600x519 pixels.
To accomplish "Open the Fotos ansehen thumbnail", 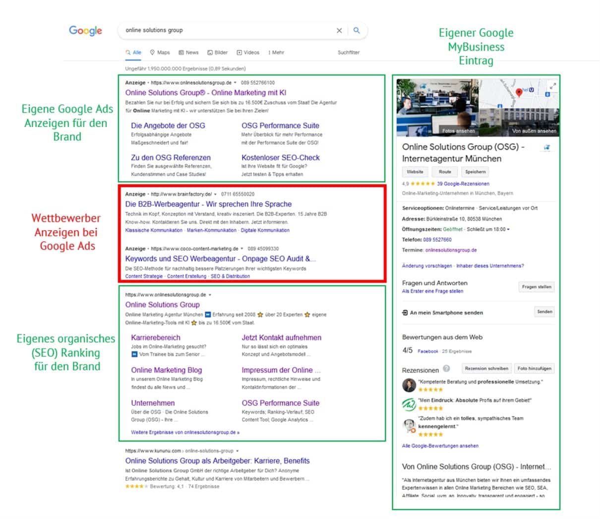I will pos(438,108).
